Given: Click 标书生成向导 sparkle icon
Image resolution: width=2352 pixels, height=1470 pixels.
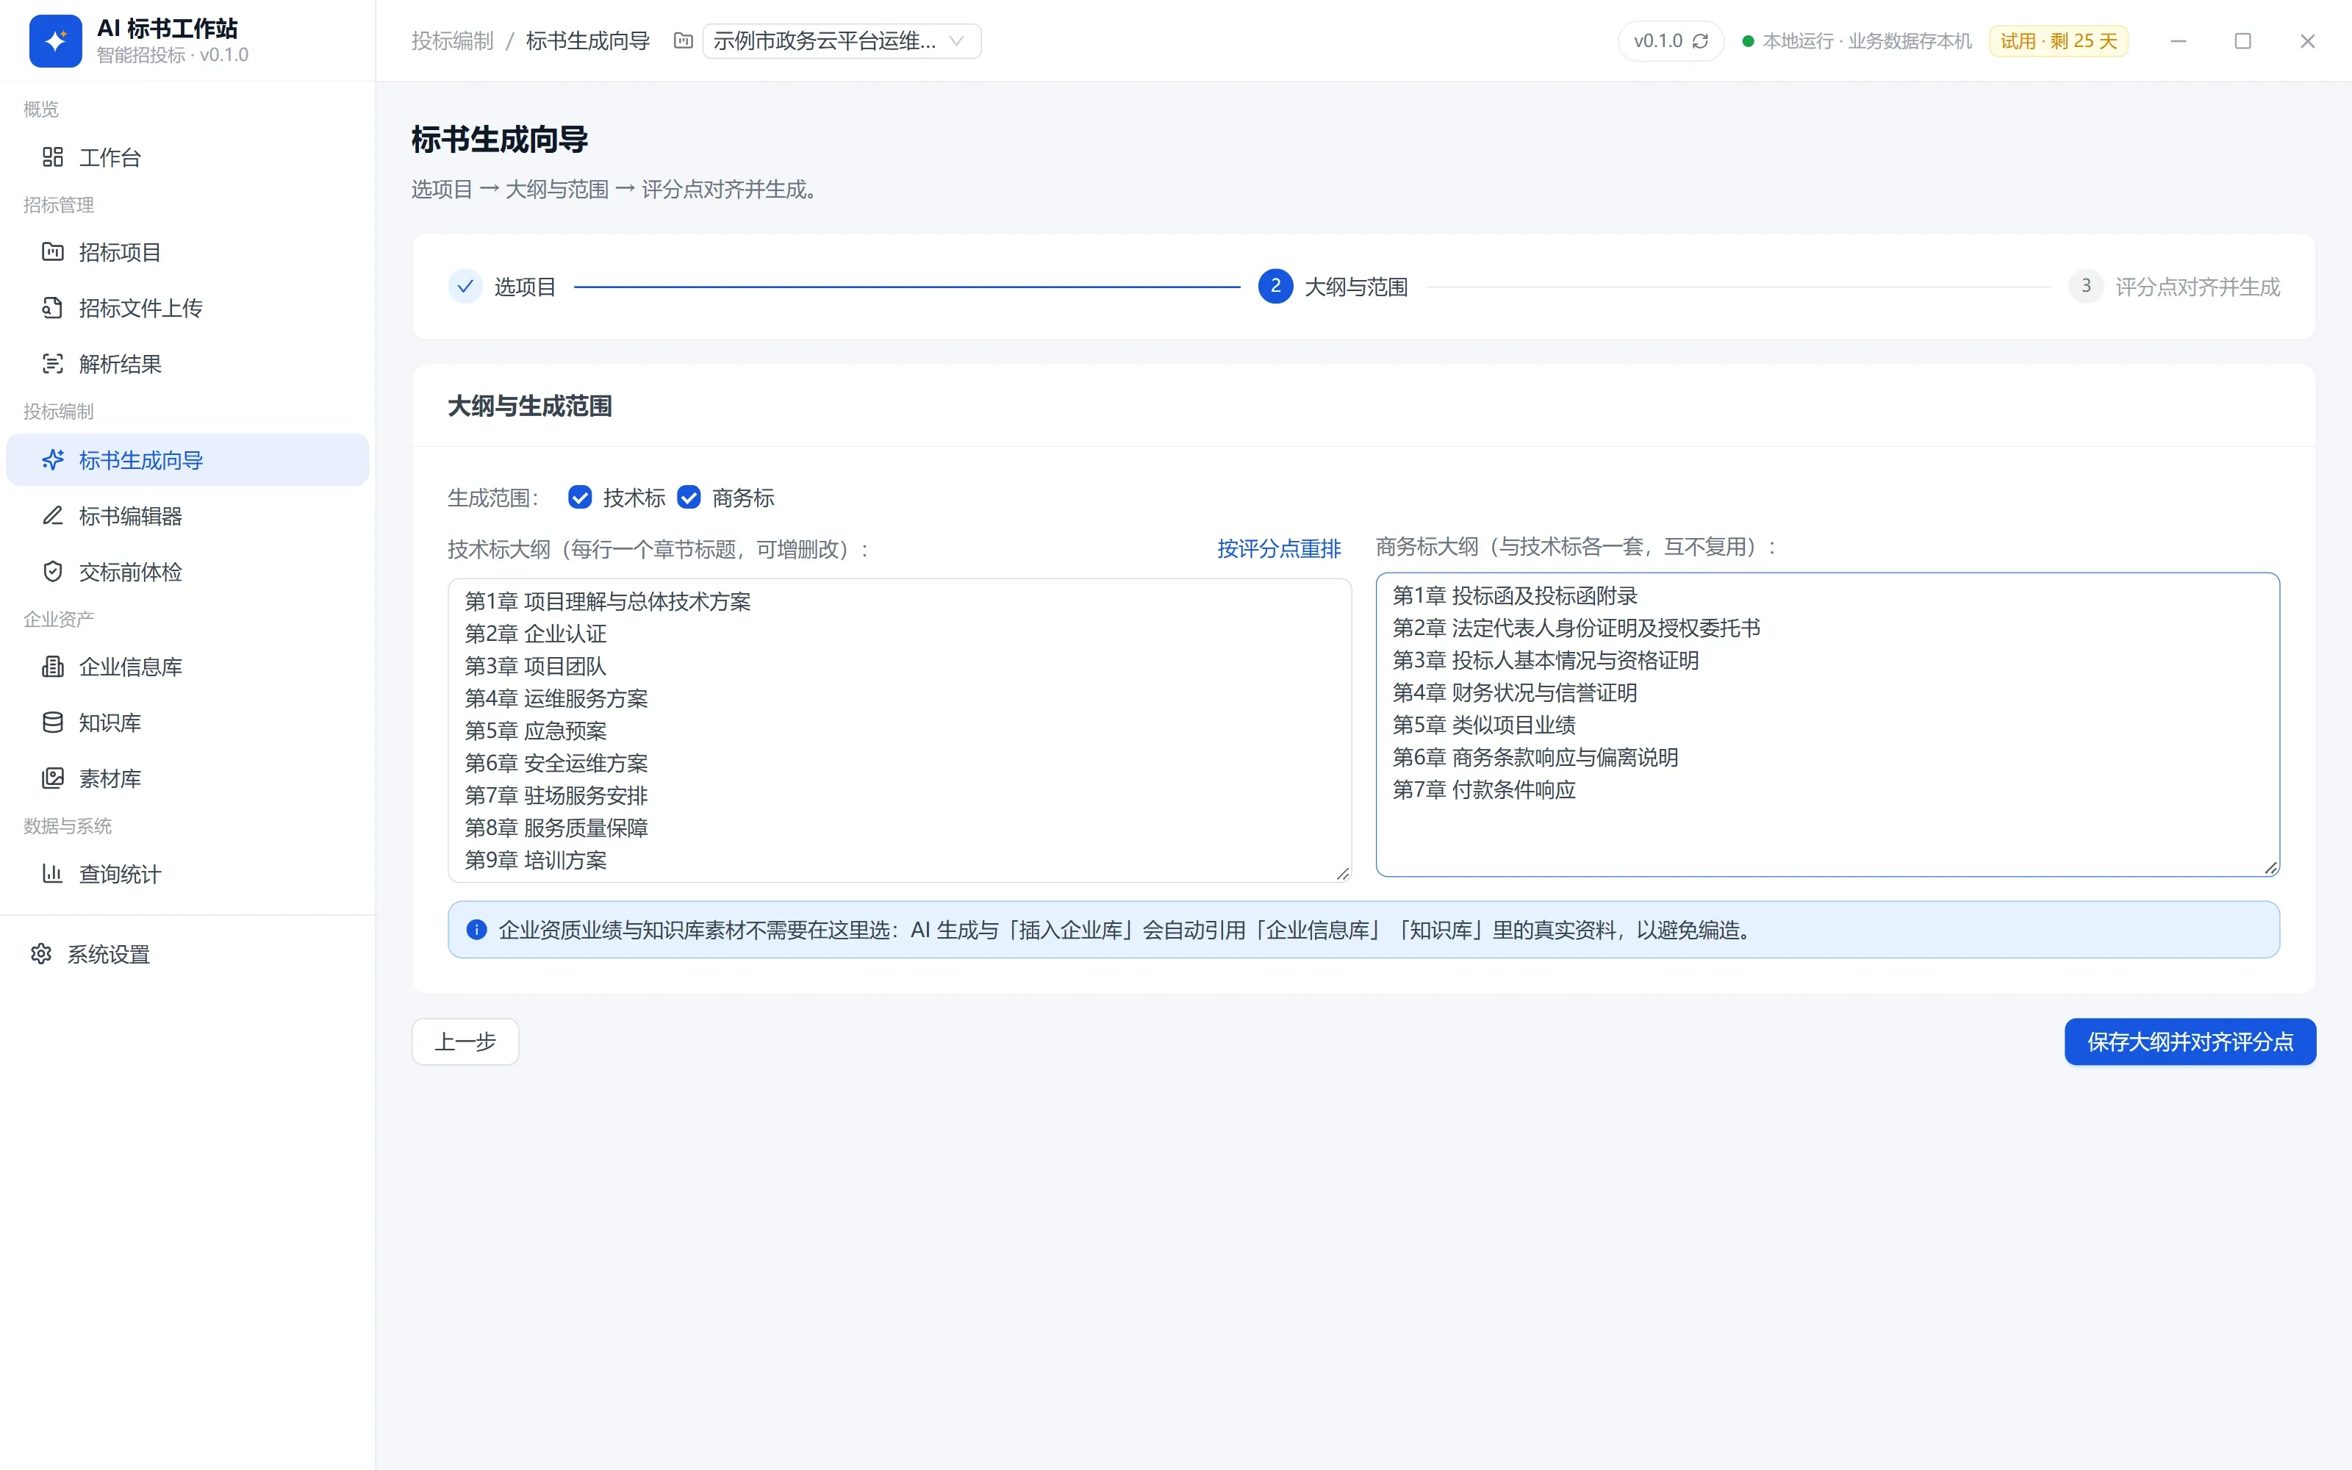Looking at the screenshot, I should coord(52,460).
